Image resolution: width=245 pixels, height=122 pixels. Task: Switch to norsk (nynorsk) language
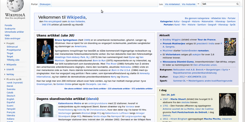click(x=15, y=83)
